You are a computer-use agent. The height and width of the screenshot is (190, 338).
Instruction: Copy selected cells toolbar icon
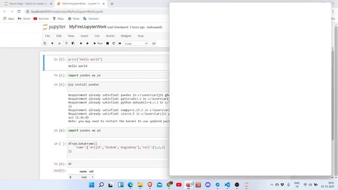pos(67,43)
